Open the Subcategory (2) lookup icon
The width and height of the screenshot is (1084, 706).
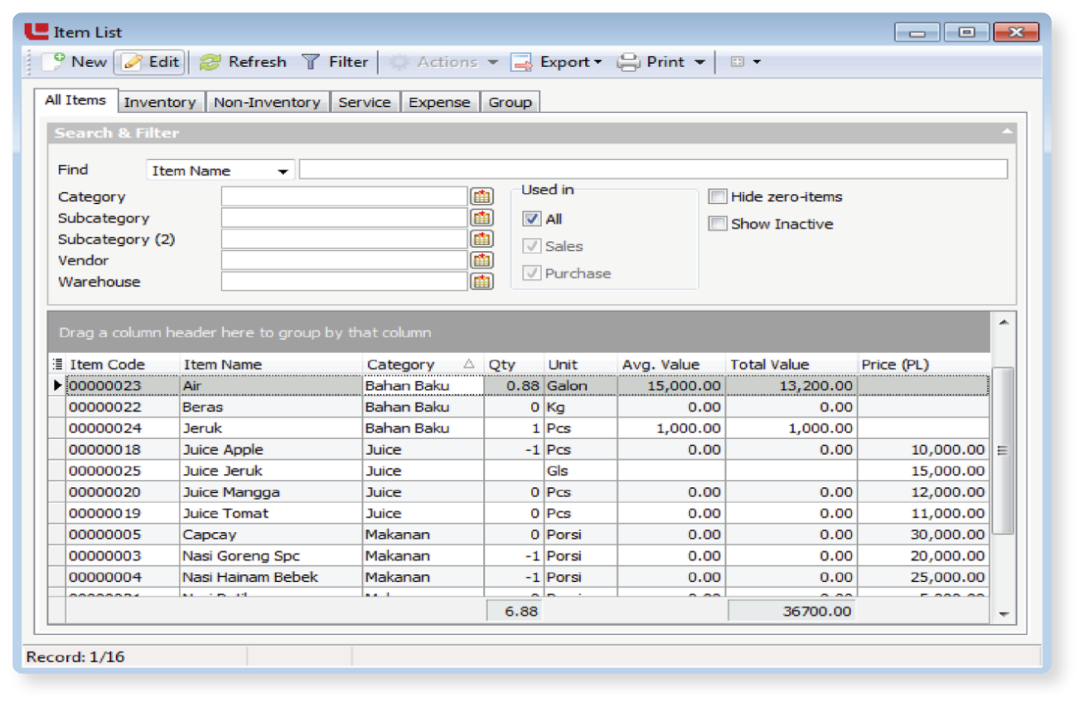[482, 239]
